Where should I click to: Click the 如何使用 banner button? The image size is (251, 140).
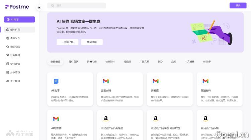point(92,42)
